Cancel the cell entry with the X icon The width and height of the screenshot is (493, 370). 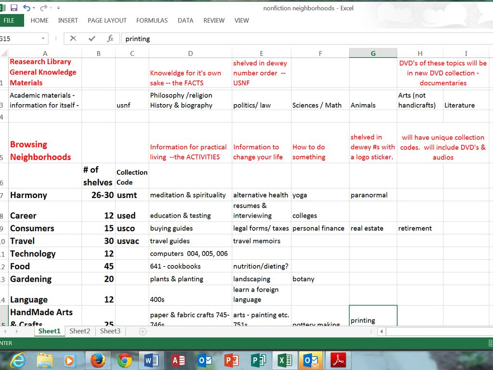point(73,39)
